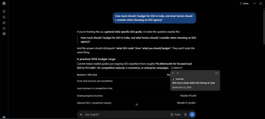Start a new chat with the compose icon
Image resolution: width=265 pixels, height=119 pixels.
pyautogui.click(x=4, y=11)
